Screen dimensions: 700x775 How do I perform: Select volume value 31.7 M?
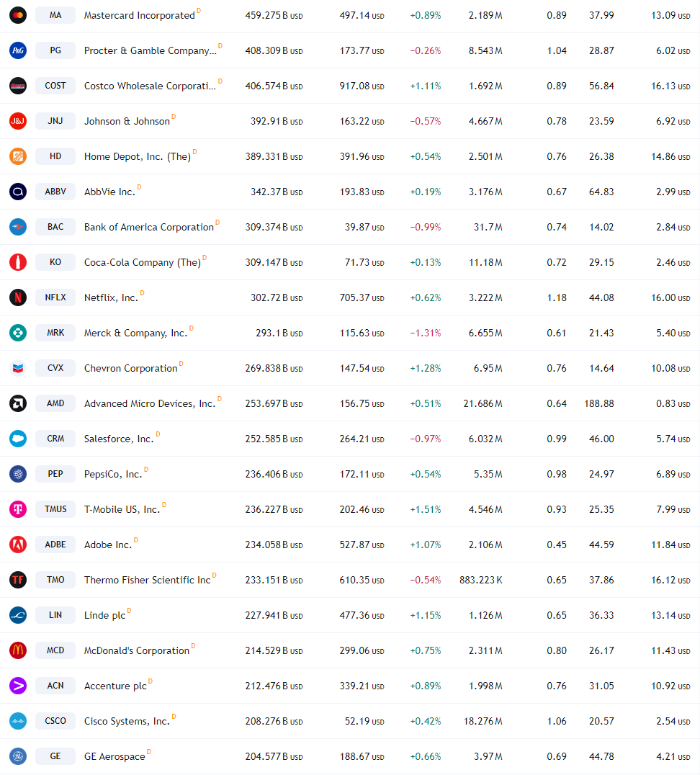tap(488, 228)
